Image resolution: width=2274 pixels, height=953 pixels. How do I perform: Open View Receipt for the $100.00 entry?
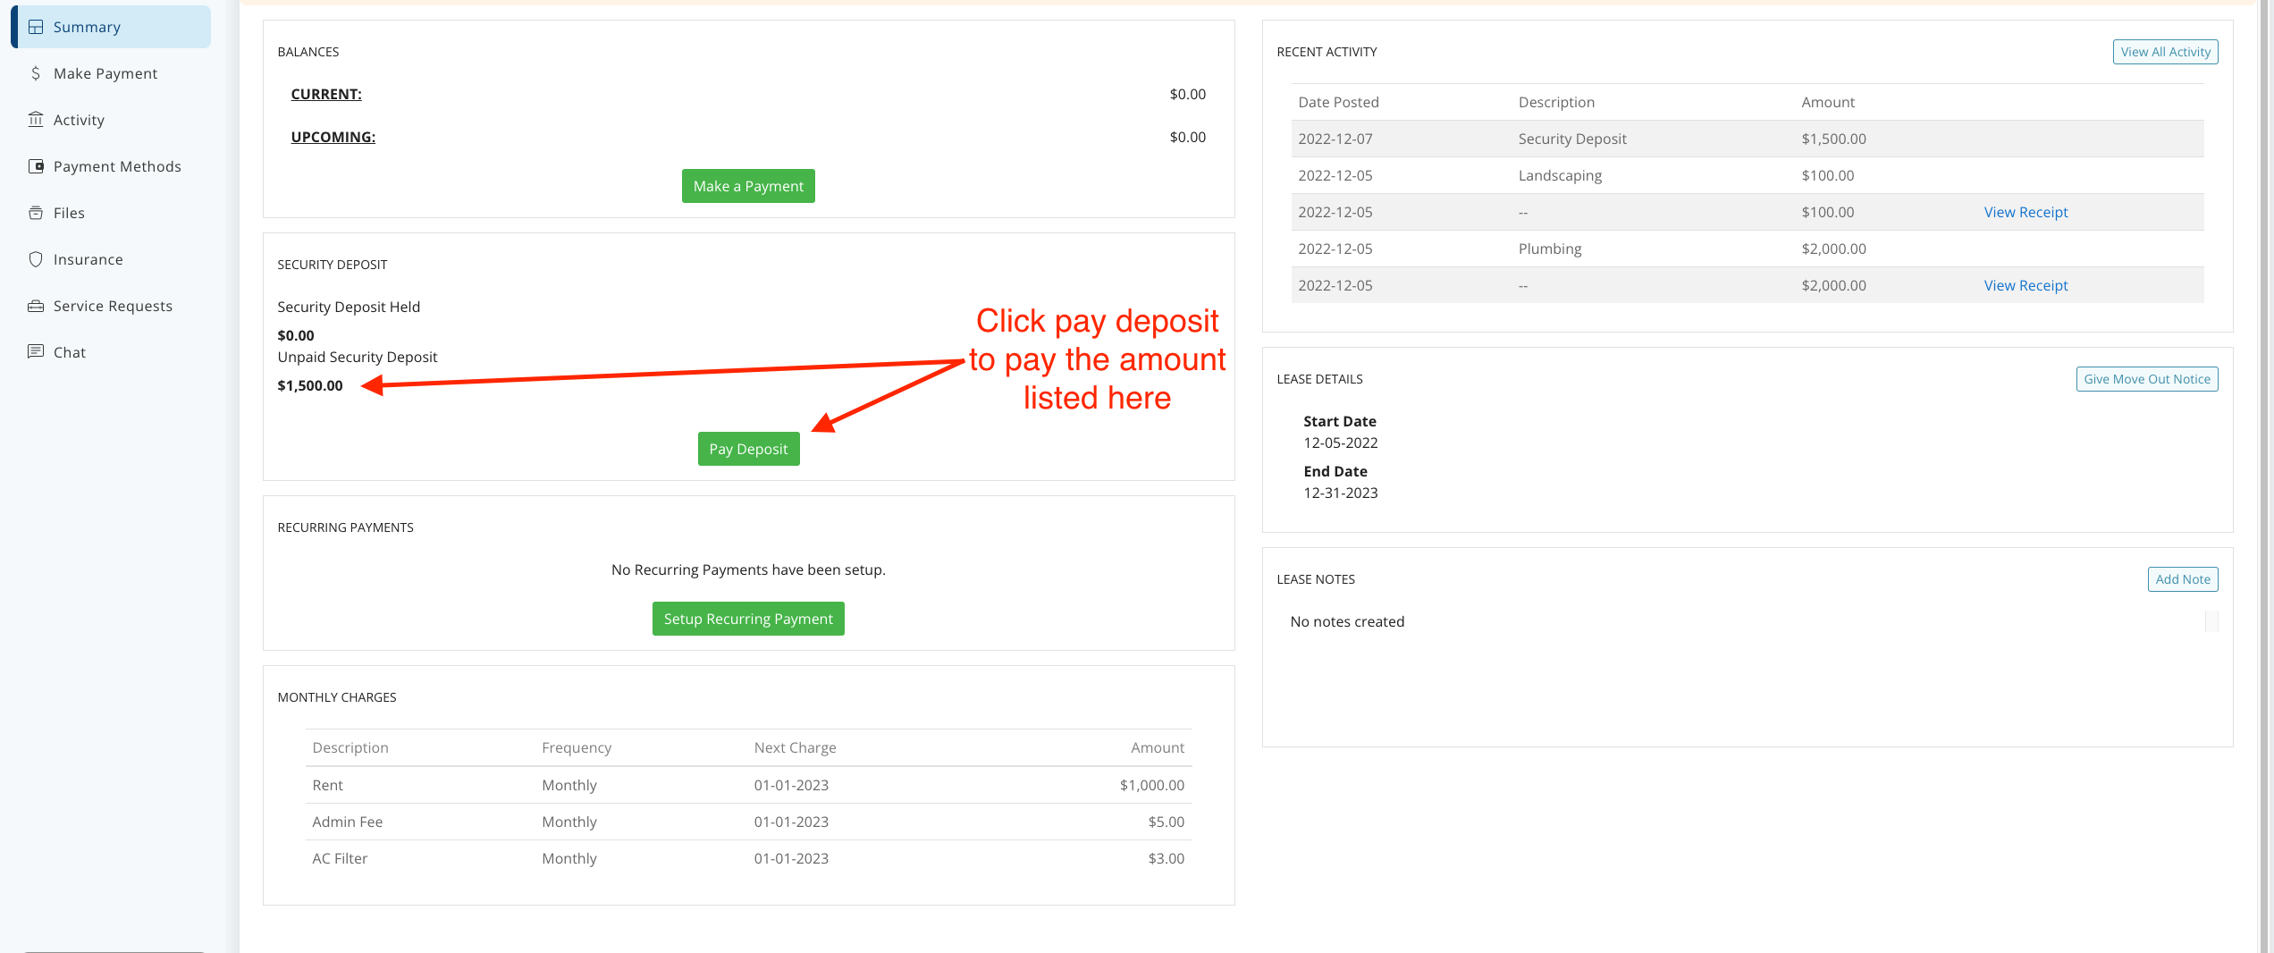click(x=2026, y=212)
